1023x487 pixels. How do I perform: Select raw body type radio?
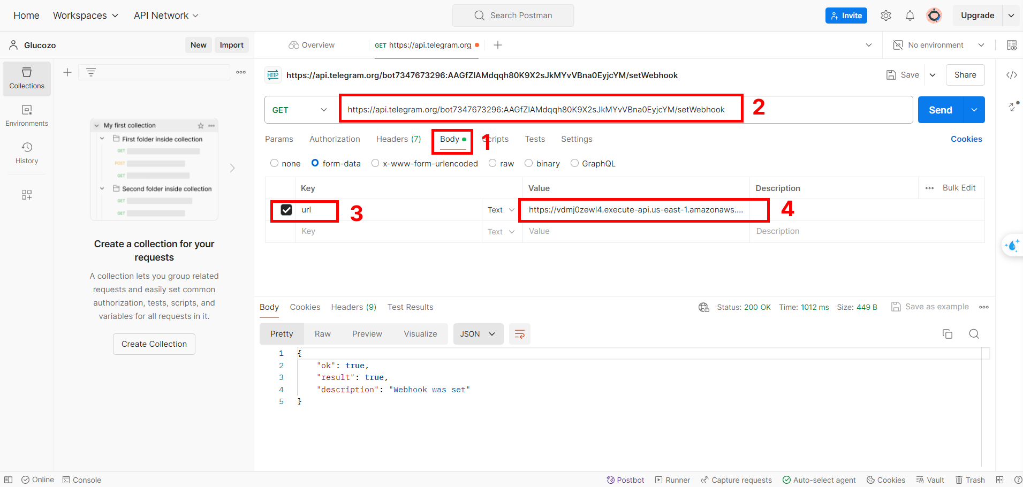[x=492, y=163]
